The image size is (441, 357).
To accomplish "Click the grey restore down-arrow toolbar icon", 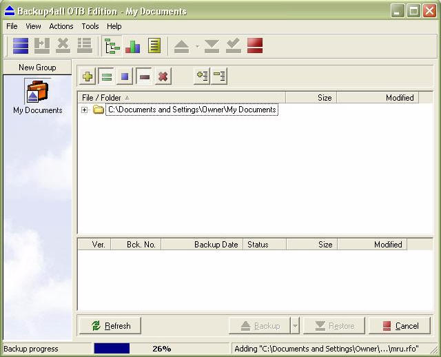I will (x=212, y=46).
